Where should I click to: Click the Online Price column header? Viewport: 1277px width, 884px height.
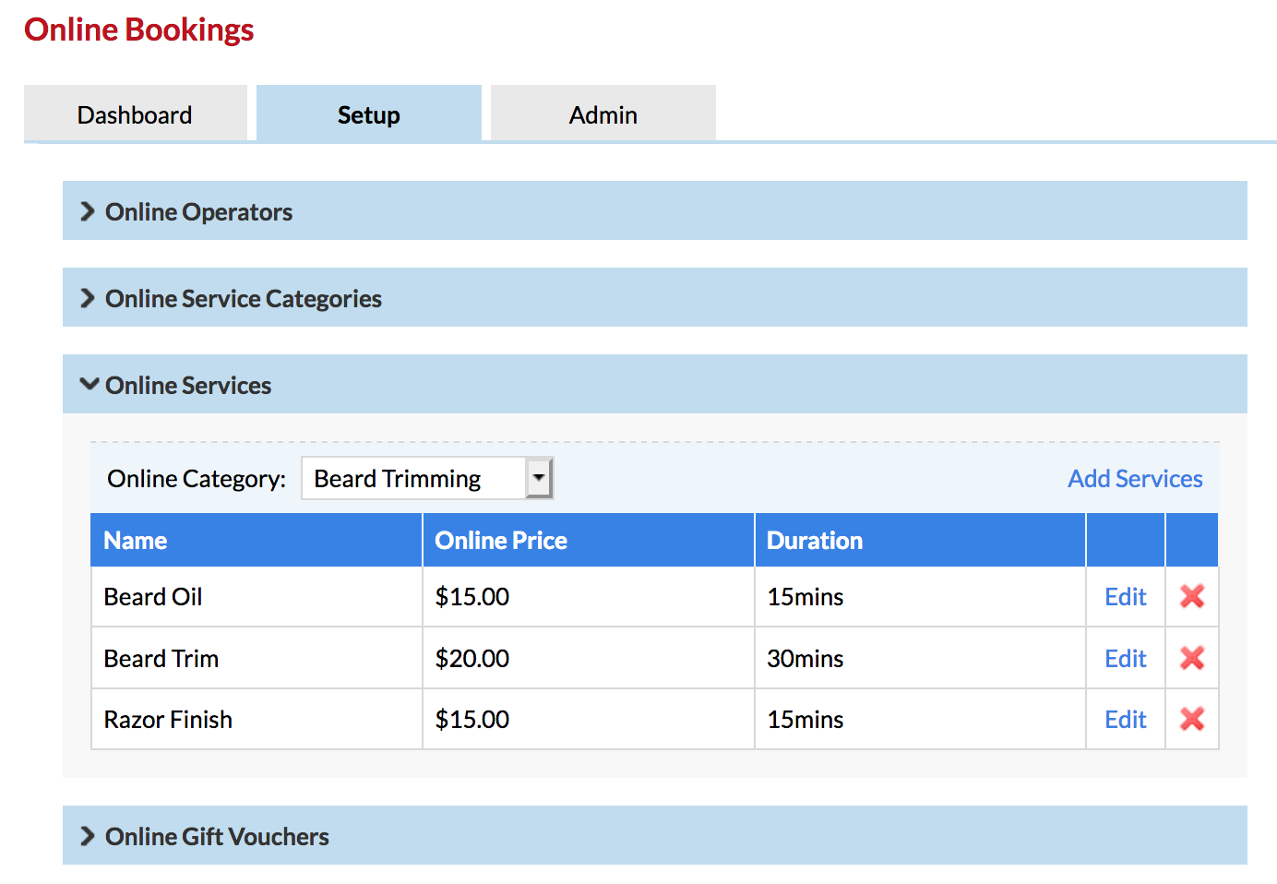501,540
